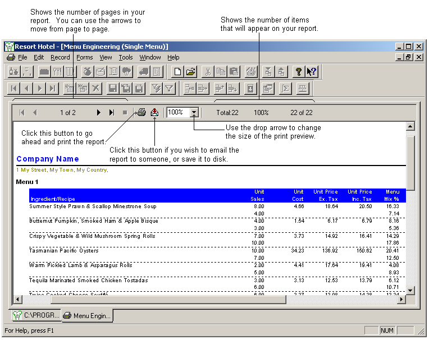Open the View menu

(x=106, y=57)
